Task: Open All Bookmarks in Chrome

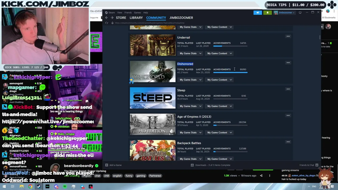Action: point(328,18)
